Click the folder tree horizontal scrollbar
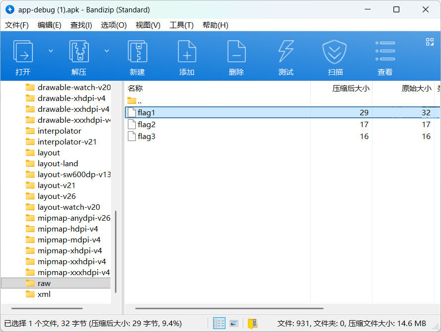This screenshot has width=441, height=332. pyautogui.click(x=47, y=308)
